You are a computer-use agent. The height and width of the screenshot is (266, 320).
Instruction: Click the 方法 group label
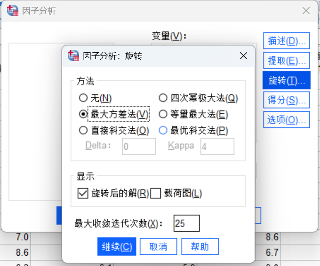click(x=85, y=81)
